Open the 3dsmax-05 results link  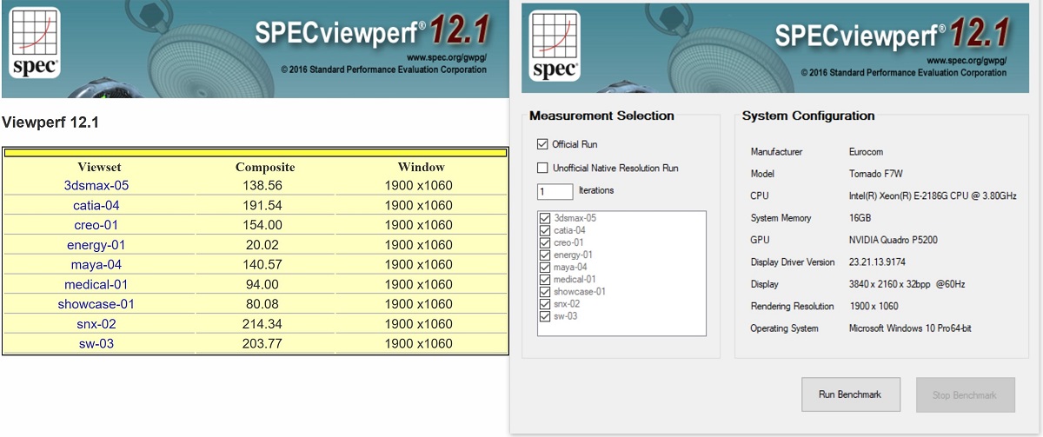tap(96, 186)
